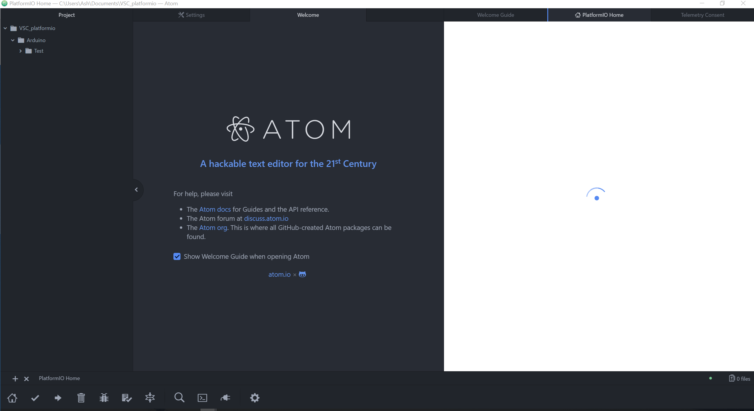Viewport: 754px width, 411px height.
Task: Click the magnifier search icon in toolbar
Action: tap(179, 398)
